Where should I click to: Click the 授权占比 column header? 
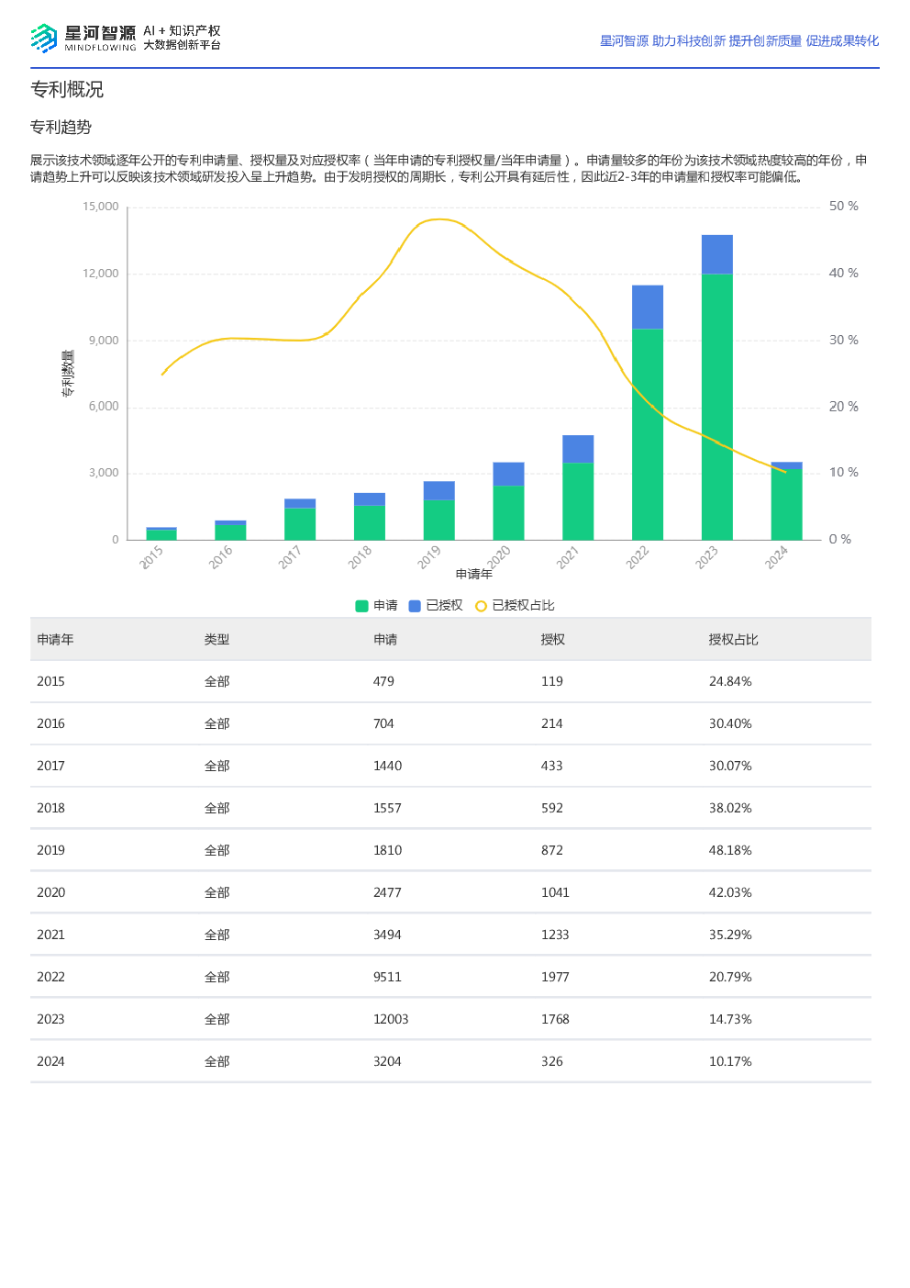(733, 640)
